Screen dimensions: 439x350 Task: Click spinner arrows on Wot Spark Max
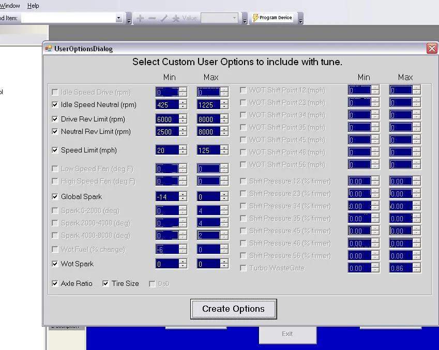224,264
